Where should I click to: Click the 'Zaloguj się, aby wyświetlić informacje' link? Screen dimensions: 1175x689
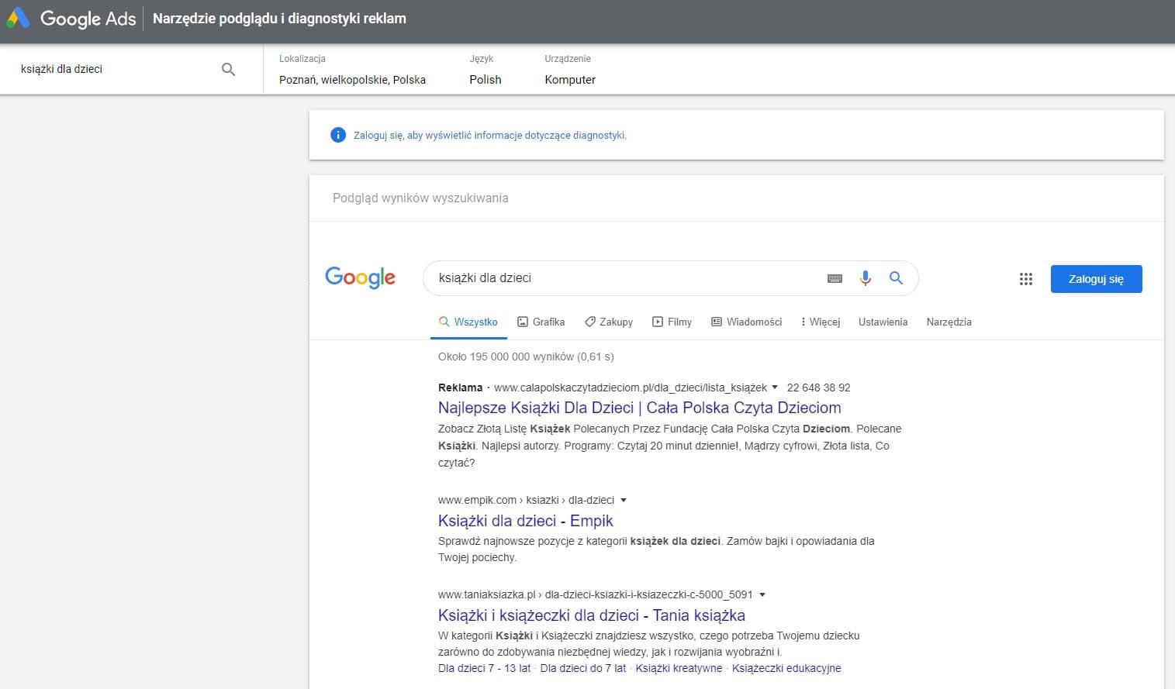coord(490,135)
